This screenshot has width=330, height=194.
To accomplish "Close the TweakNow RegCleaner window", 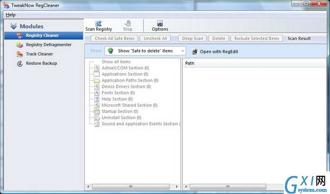I will pyautogui.click(x=319, y=4).
